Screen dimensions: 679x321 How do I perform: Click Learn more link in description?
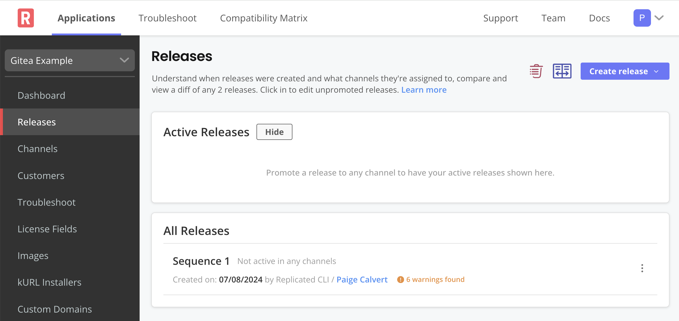[x=424, y=89]
